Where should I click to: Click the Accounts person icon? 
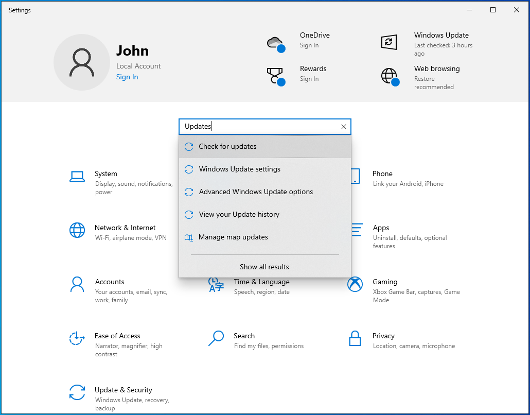tap(77, 284)
